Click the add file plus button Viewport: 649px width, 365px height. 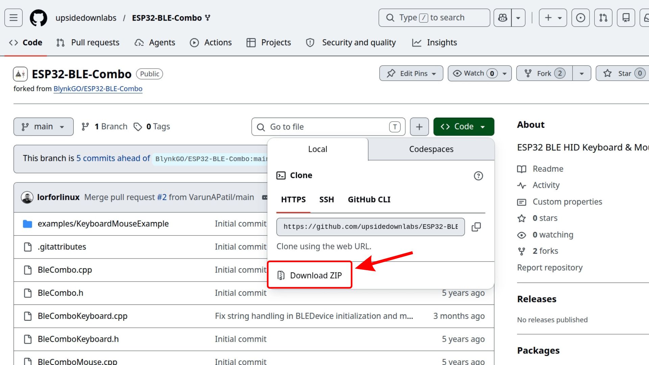(x=419, y=127)
